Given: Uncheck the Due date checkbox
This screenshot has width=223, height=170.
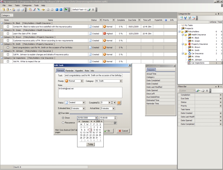Looking at the screenshot, I should [x=59, y=113].
